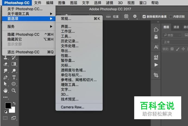Select the Gradient tool
The image size is (188, 126).
point(14,64)
